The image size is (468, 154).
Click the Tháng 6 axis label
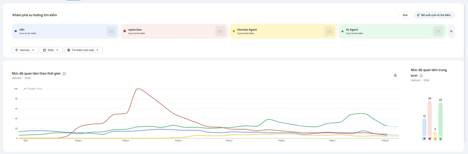(x=281, y=141)
